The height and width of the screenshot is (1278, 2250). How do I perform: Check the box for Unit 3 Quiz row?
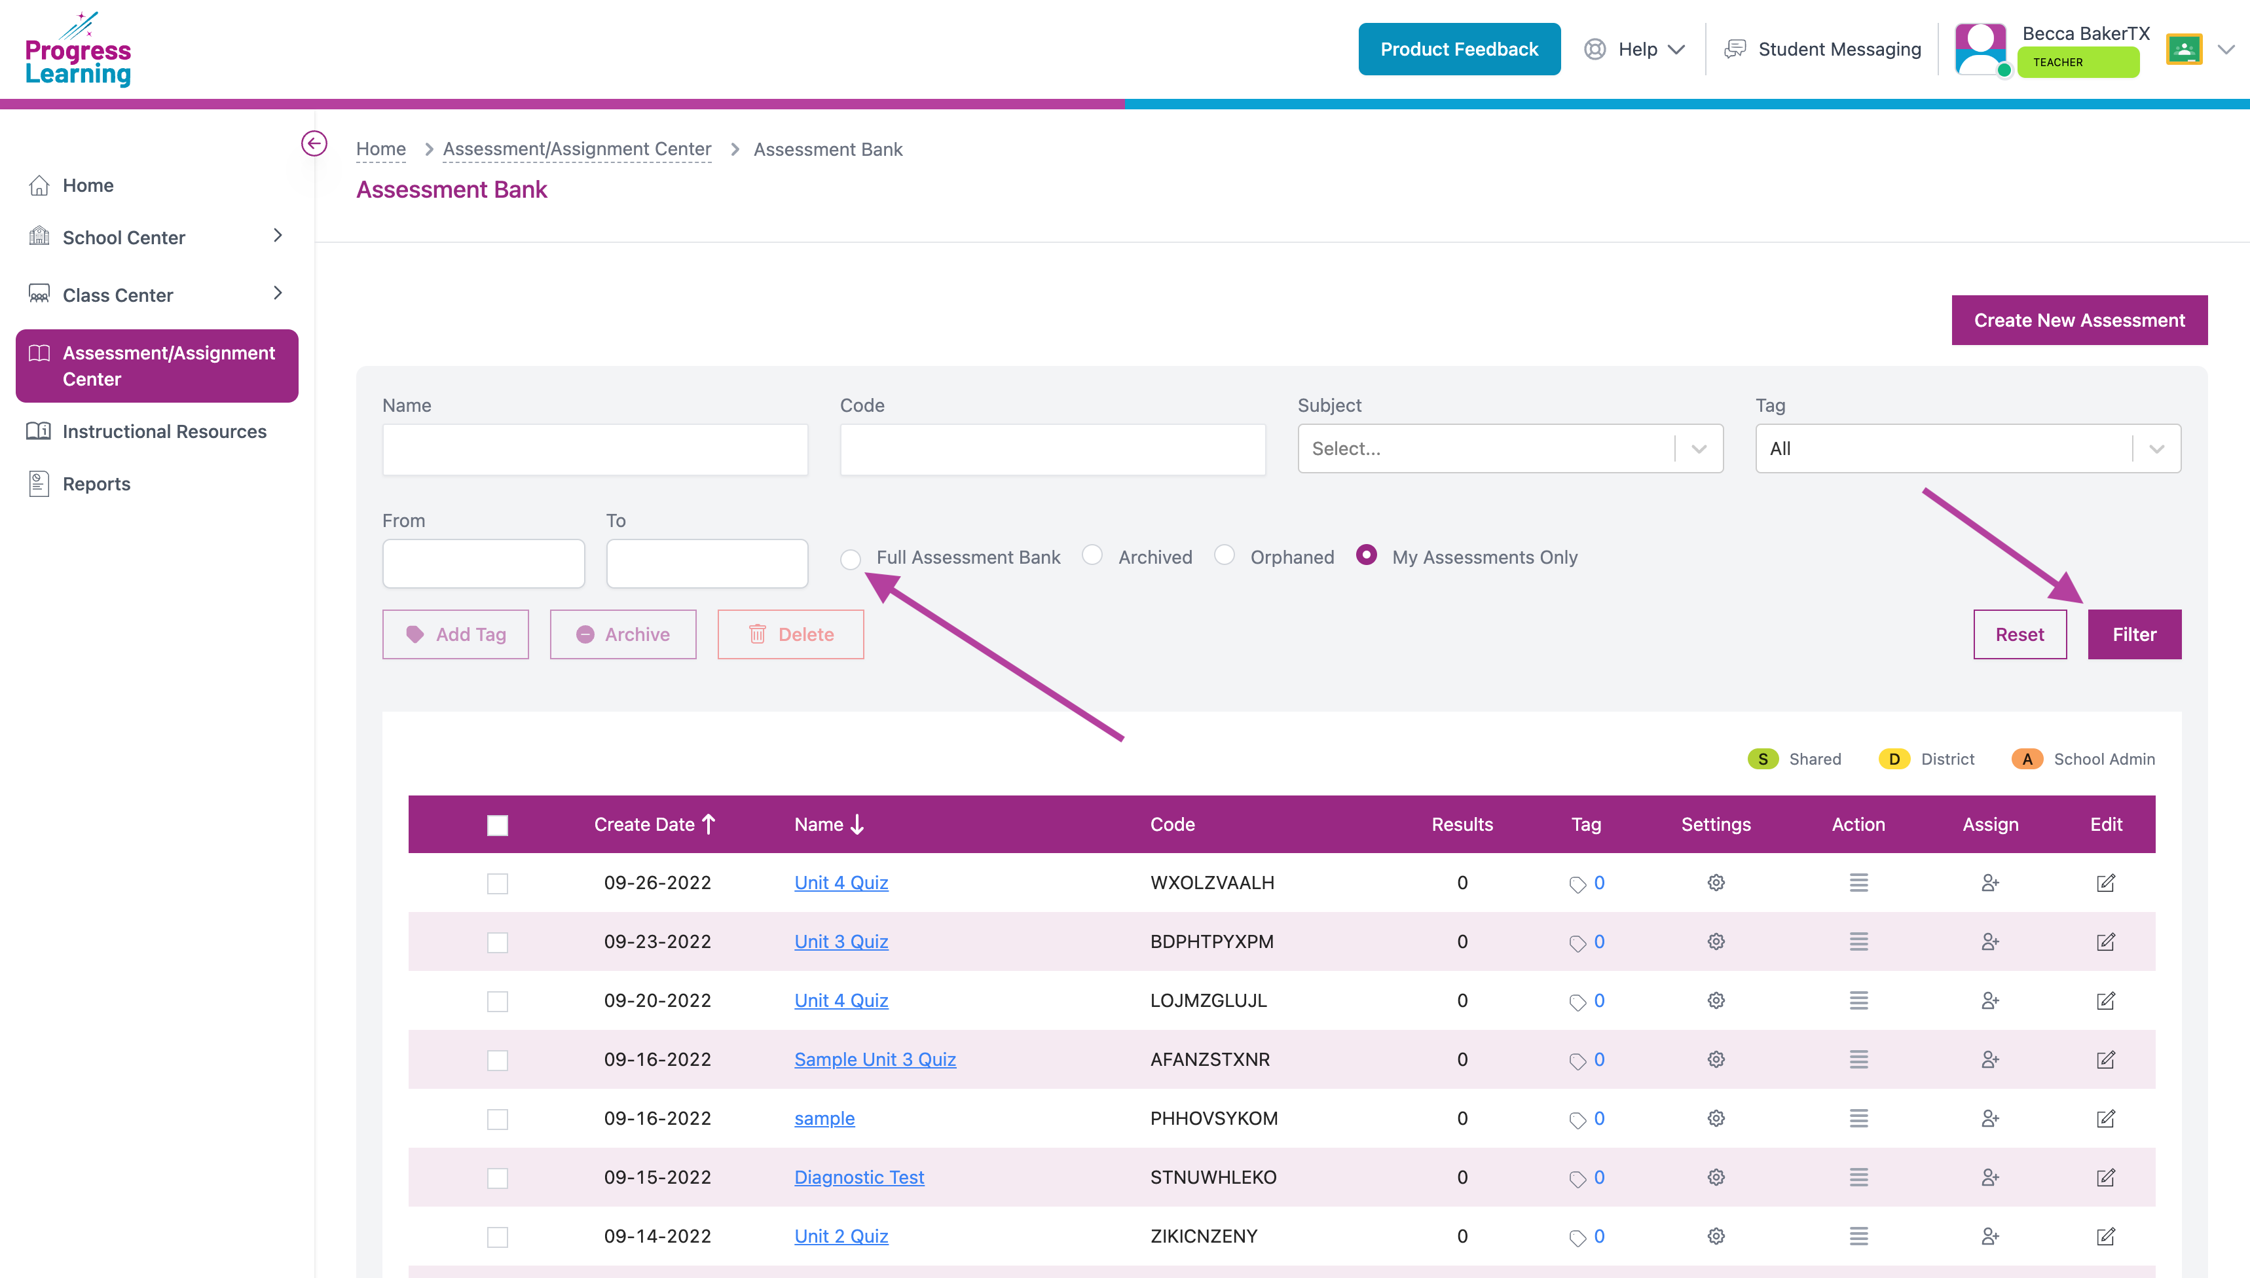pos(497,942)
